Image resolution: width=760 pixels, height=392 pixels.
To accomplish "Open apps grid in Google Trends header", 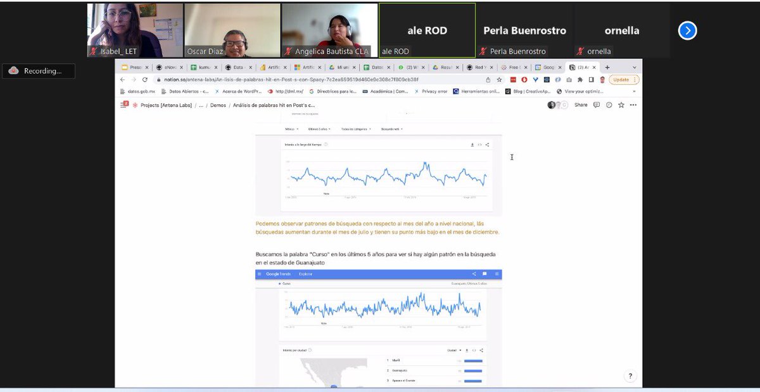I will pyautogui.click(x=497, y=274).
